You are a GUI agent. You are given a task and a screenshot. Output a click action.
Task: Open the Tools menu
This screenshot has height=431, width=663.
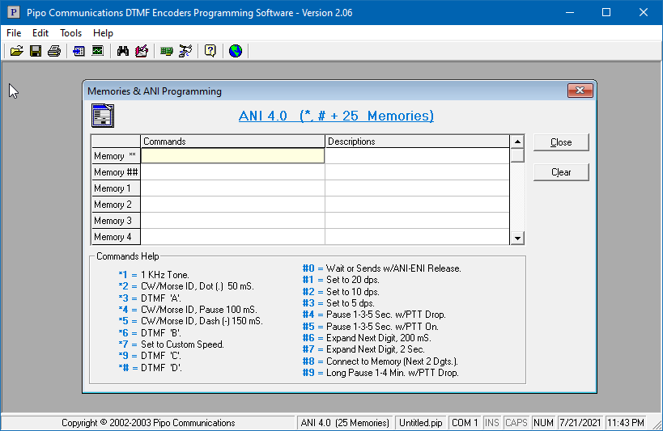point(71,33)
